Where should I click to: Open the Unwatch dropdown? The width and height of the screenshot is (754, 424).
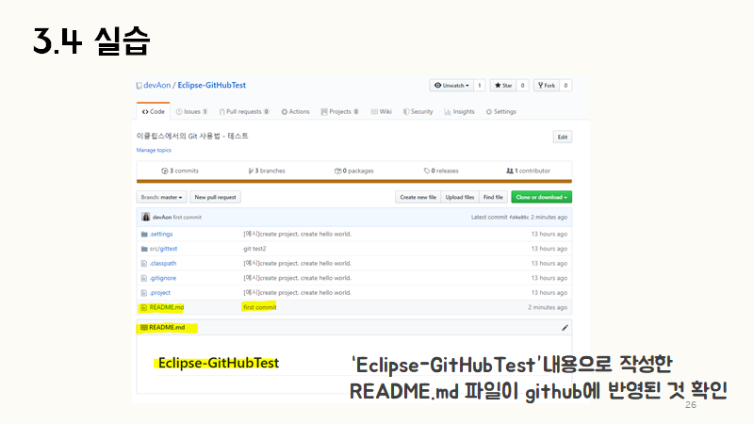point(451,86)
